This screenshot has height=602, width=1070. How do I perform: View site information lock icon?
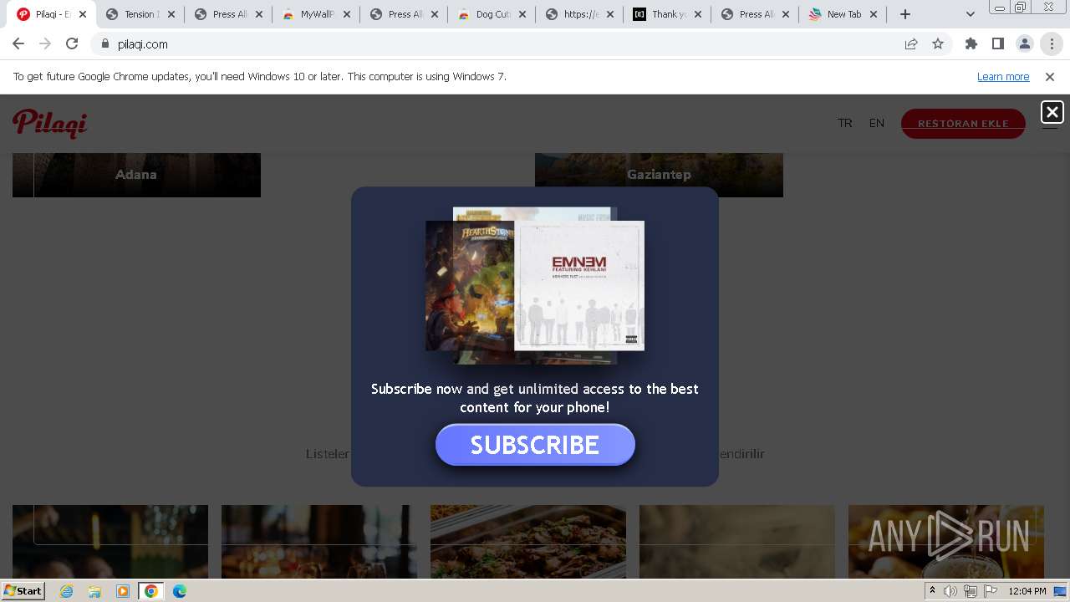click(x=104, y=44)
